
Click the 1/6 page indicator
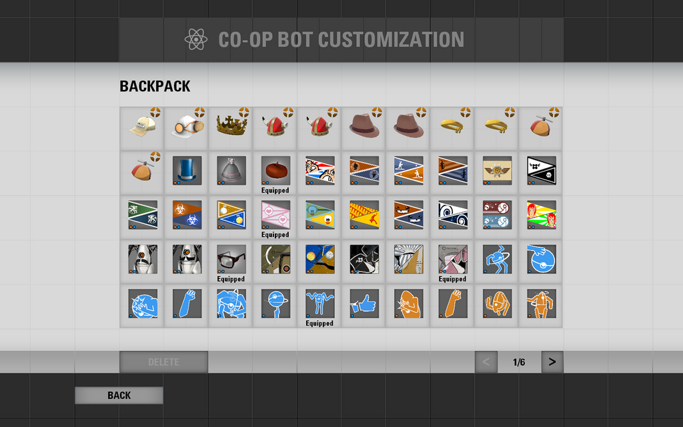tap(518, 362)
